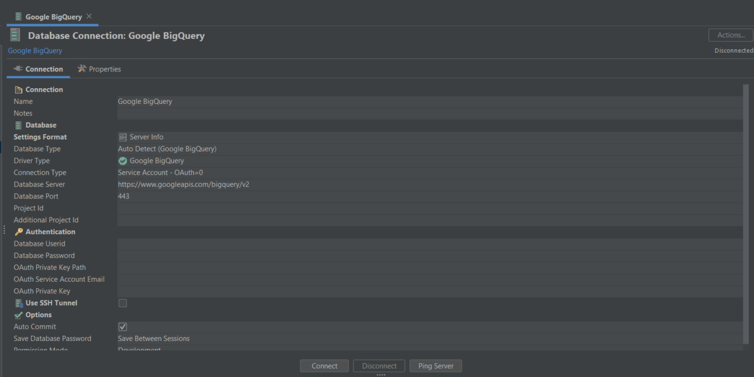
Task: Open the Google BigQuery hyperlink
Action: (35, 50)
